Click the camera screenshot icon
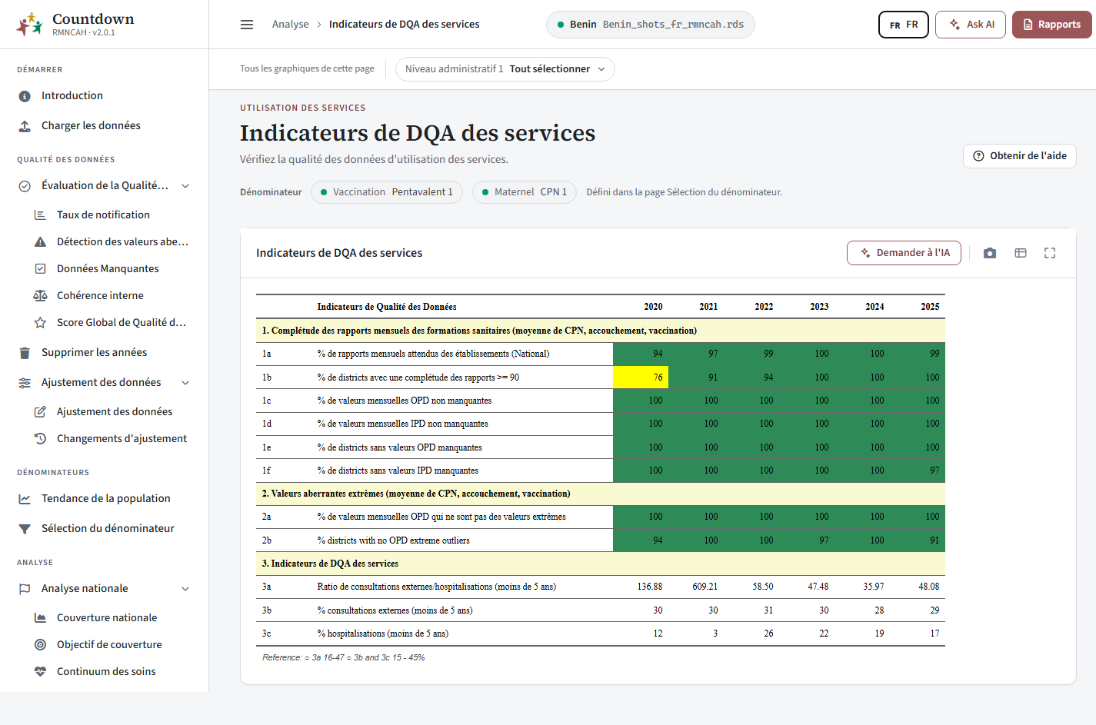 pos(990,253)
